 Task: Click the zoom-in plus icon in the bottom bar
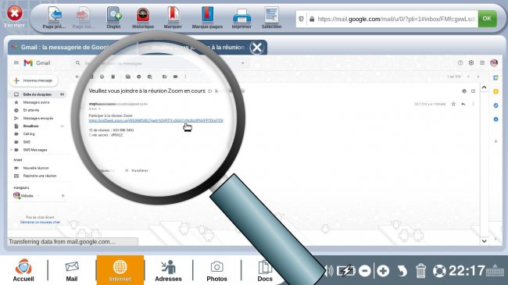coord(383,271)
